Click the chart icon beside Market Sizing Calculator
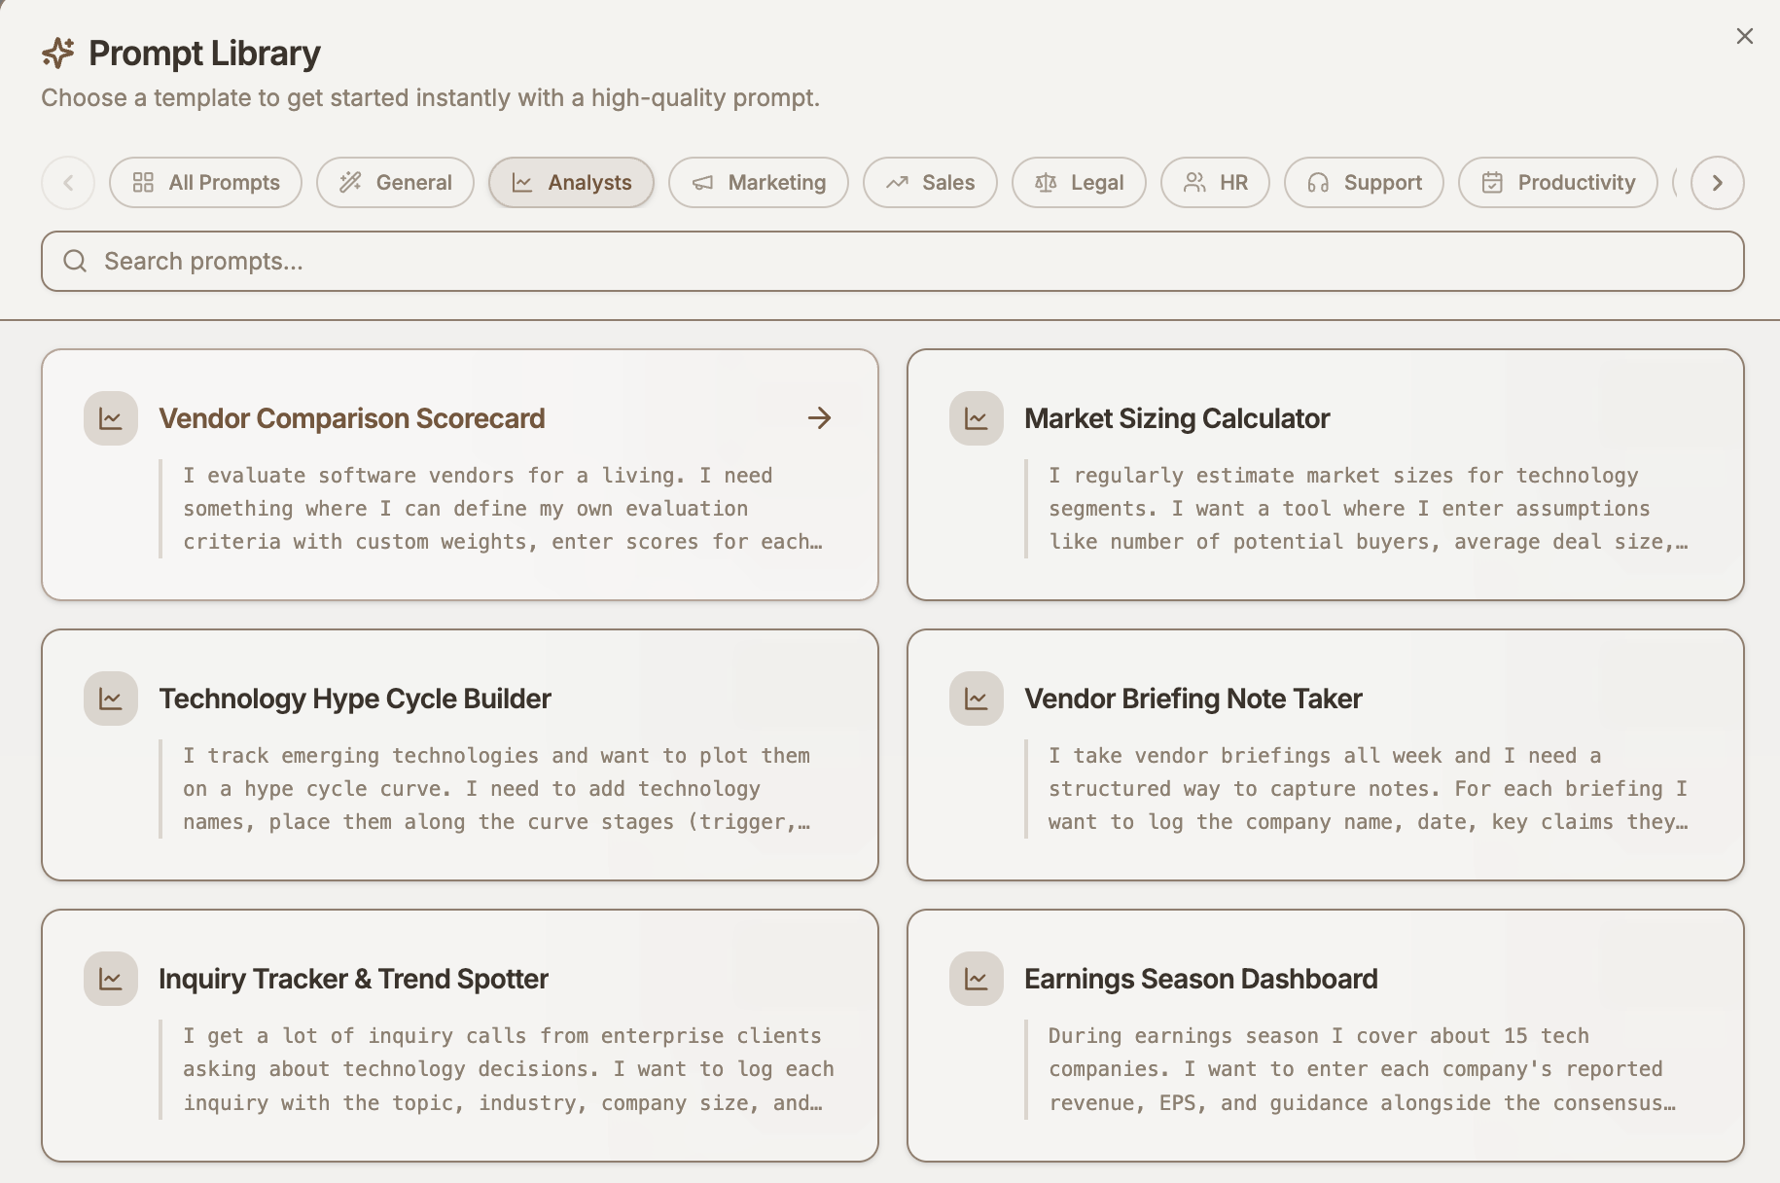Viewport: 1780px width, 1183px height. point(977,418)
